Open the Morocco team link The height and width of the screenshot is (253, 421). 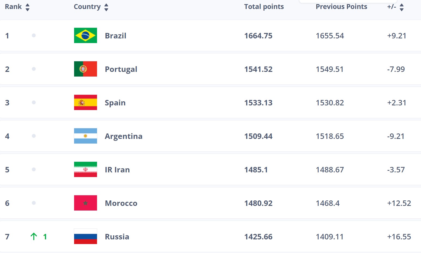121,203
